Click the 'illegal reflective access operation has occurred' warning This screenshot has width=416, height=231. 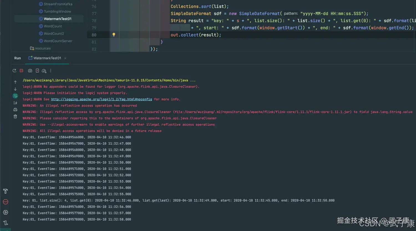(x=80, y=106)
